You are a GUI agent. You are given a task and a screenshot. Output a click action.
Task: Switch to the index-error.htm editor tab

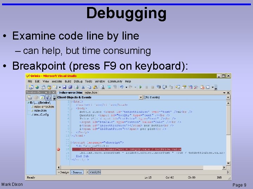click(71, 92)
